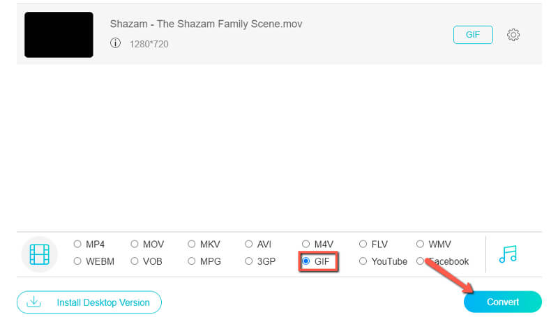558x317 pixels.
Task: Click Install Desktop Version button
Action: (89, 302)
